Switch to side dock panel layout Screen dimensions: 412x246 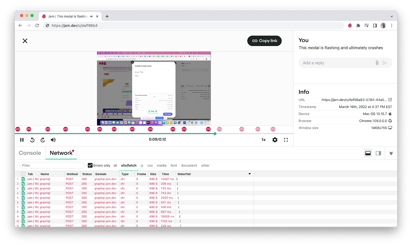click(x=378, y=153)
